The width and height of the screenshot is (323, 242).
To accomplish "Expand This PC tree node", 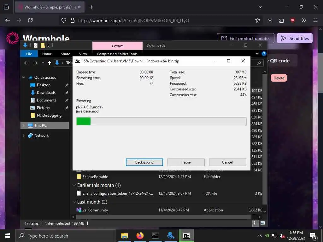I will pyautogui.click(x=23, y=125).
